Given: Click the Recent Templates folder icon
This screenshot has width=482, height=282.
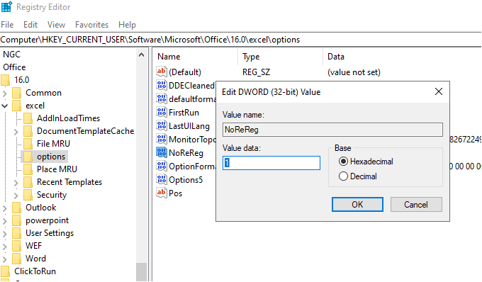Looking at the screenshot, I should pyautogui.click(x=28, y=182).
